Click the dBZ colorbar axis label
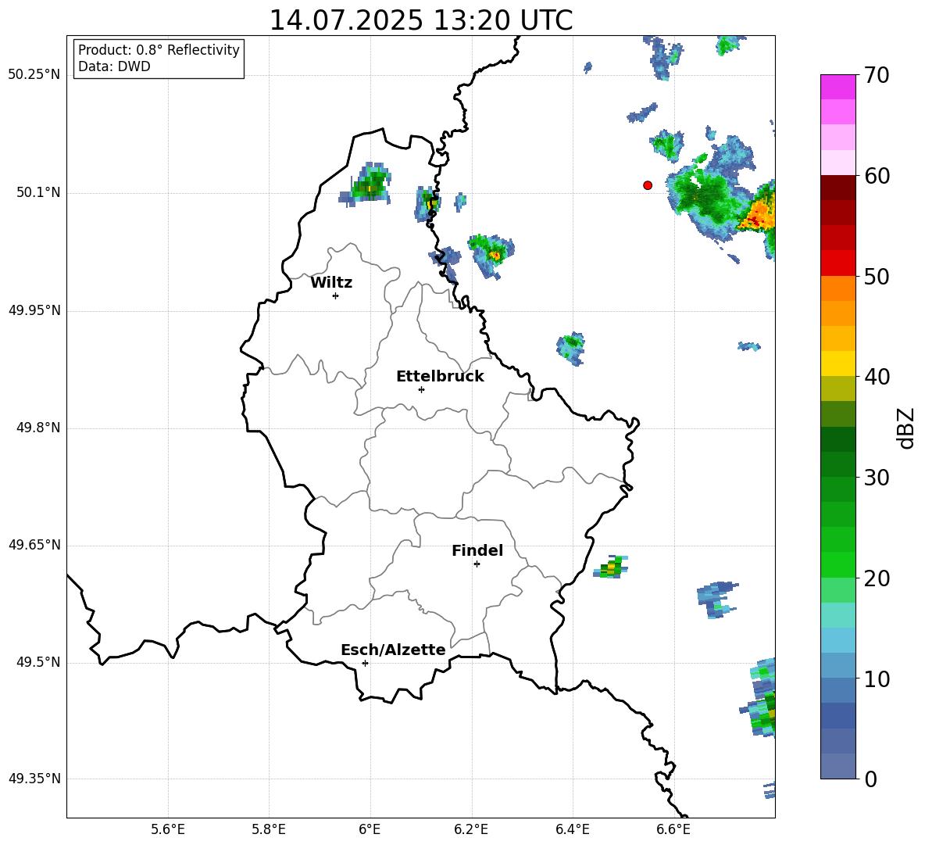The image size is (925, 845). 905,428
